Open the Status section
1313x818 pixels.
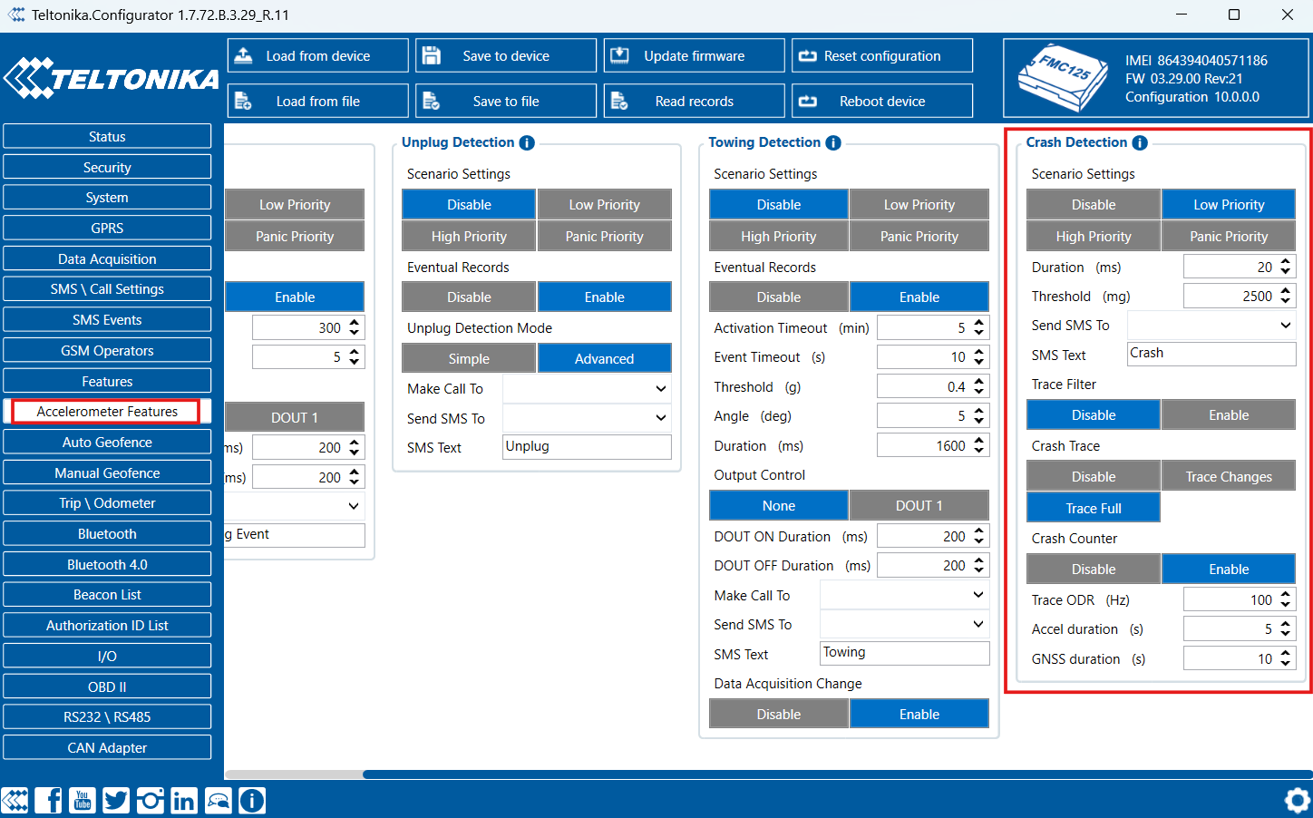[x=107, y=136]
